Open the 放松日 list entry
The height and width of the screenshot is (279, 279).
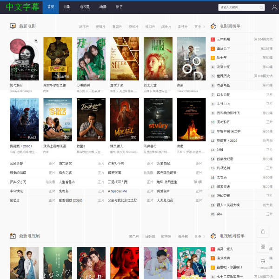[x=14, y=200]
